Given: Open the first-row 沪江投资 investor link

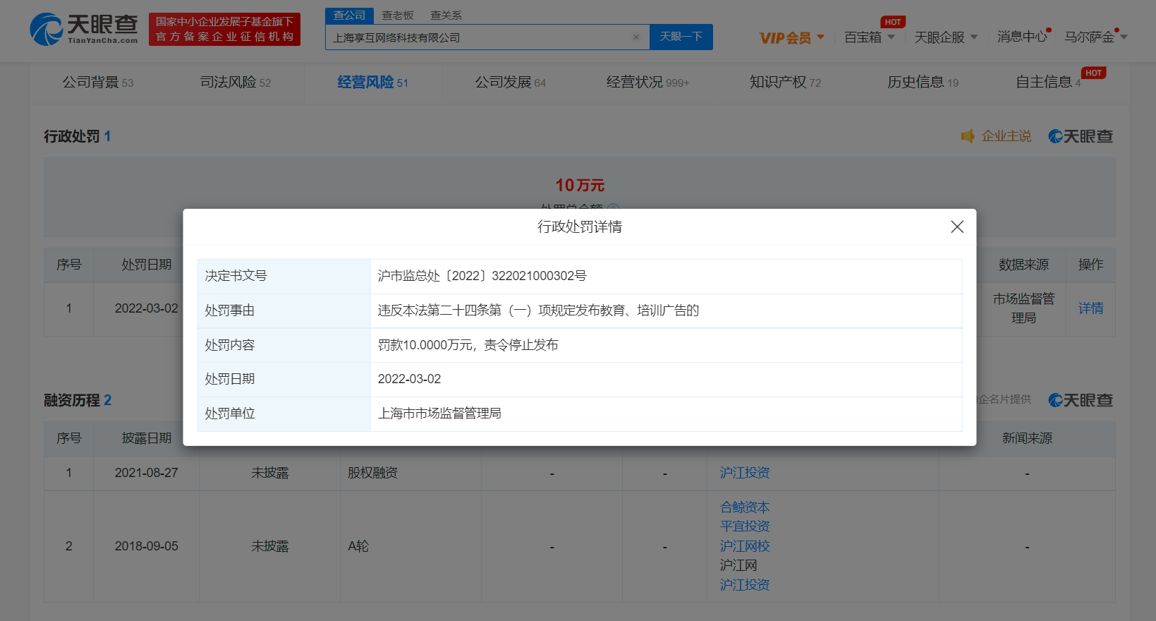Looking at the screenshot, I should tap(745, 473).
